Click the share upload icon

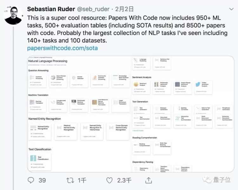coord(149,180)
